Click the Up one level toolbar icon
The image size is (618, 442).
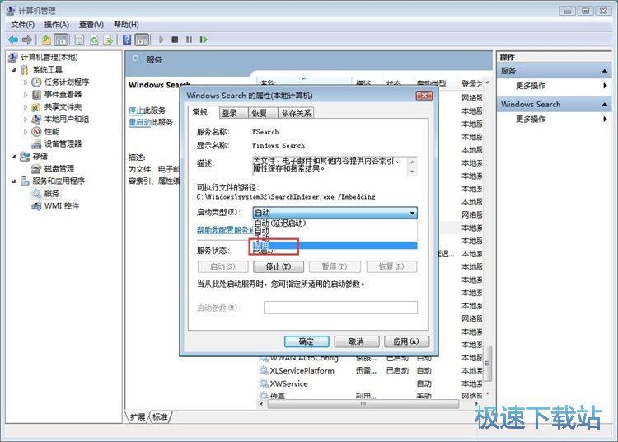(46, 40)
